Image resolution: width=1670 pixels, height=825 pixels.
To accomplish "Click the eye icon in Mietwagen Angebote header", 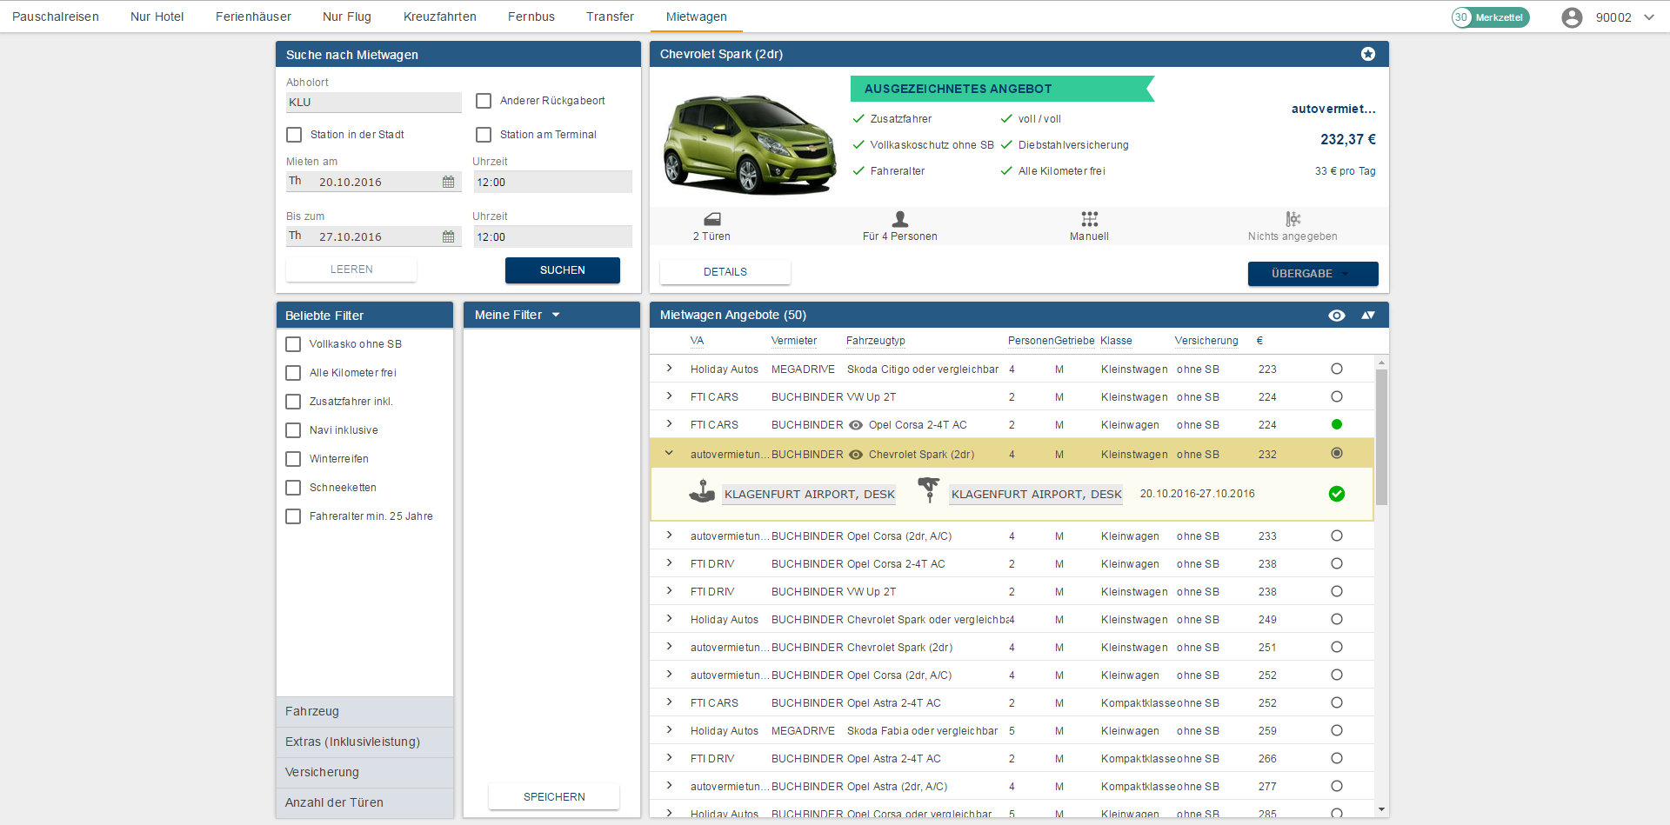I will (1336, 316).
